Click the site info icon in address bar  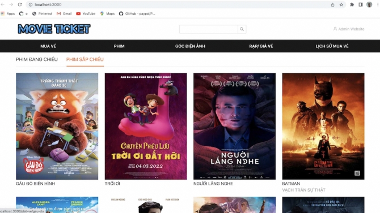(31, 5)
